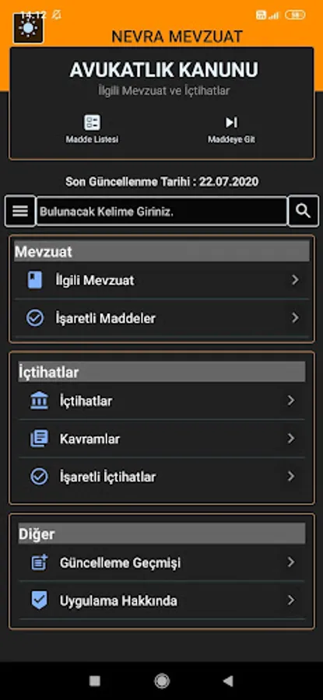The width and height of the screenshot is (323, 700).
Task: Tap the İlgili Mevzuat book icon
Action: click(x=35, y=280)
